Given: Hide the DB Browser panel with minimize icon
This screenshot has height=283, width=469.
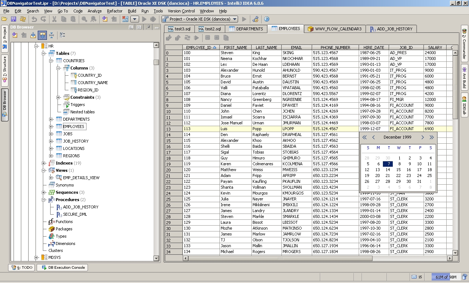Looking at the screenshot, I should 157,27.
